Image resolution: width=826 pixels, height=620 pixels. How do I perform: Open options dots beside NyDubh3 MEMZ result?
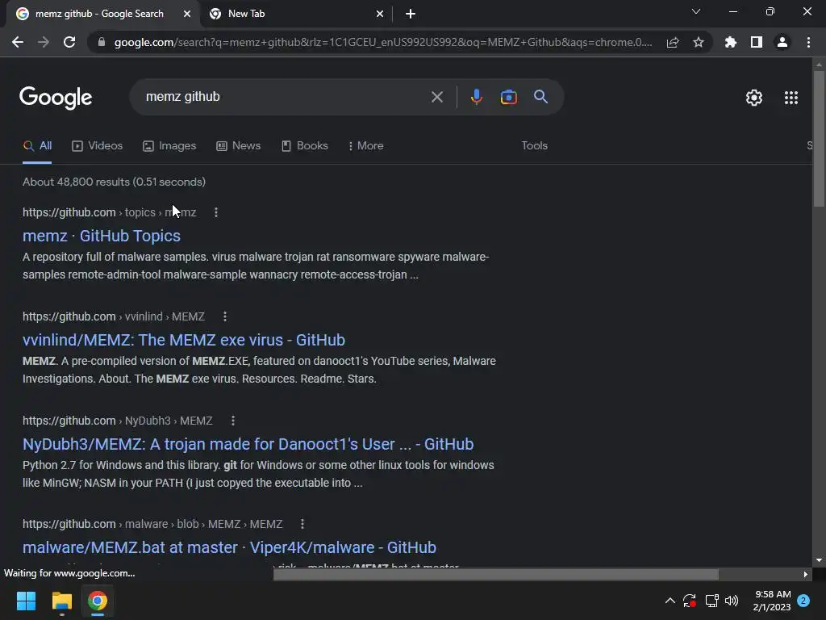tap(233, 421)
